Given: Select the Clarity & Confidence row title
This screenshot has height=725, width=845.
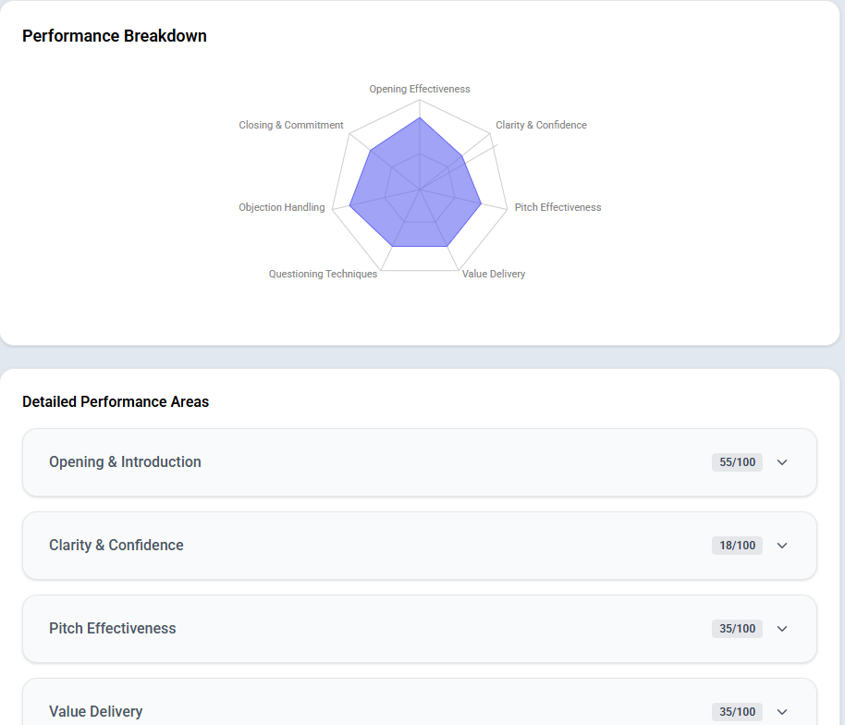Looking at the screenshot, I should coord(116,545).
